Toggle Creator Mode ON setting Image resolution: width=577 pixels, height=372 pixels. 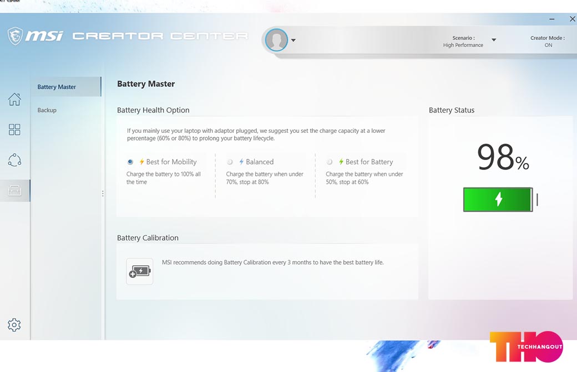click(x=548, y=41)
